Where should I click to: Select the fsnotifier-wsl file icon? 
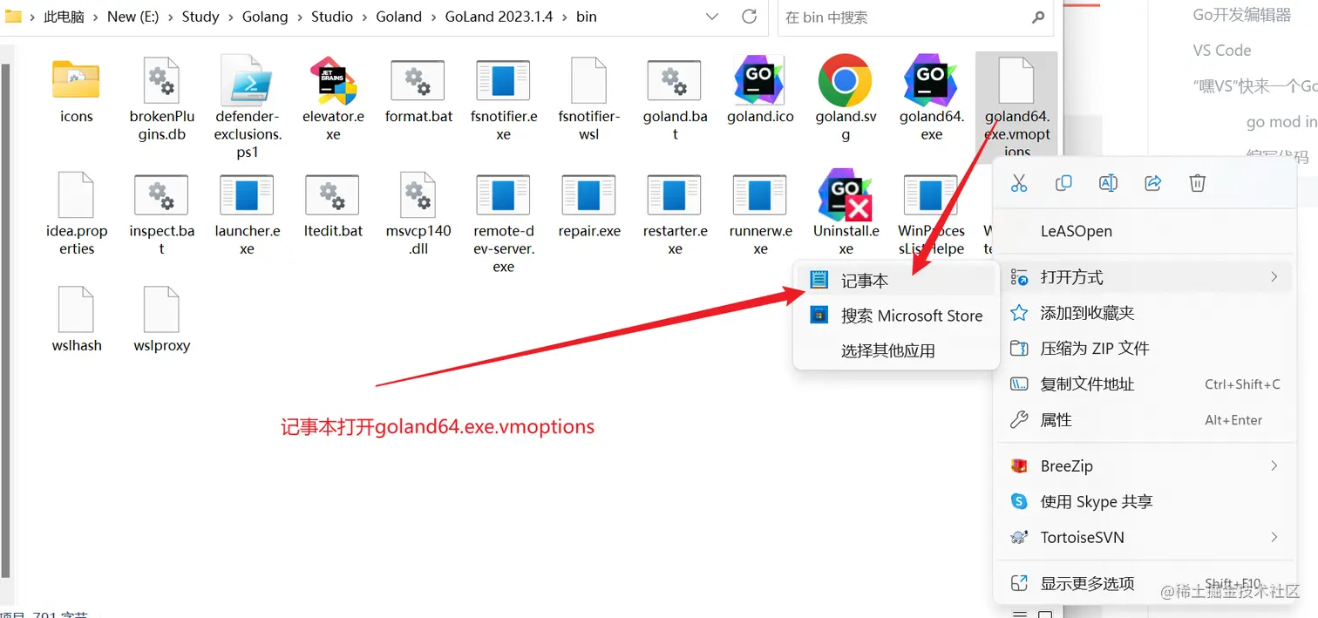click(x=588, y=79)
